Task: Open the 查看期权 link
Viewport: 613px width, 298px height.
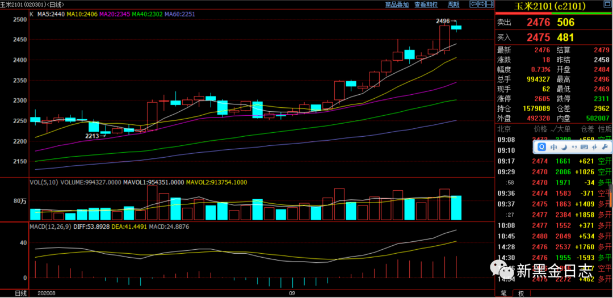Action: click(426, 5)
